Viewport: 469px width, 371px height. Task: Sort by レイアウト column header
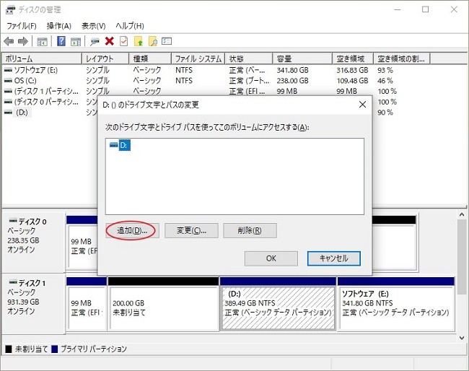[105, 58]
